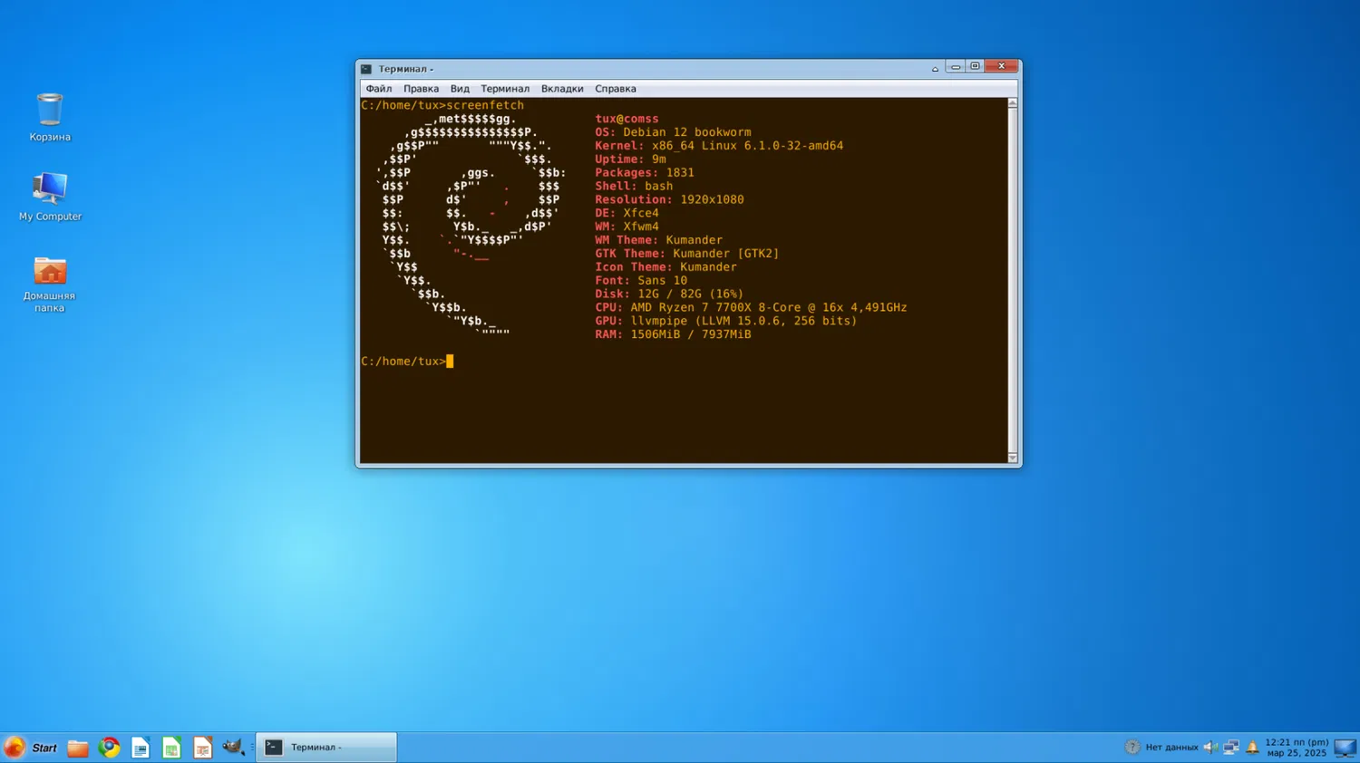This screenshot has width=1360, height=763.
Task: Click the Терминал taskbar window button
Action: [x=326, y=748]
